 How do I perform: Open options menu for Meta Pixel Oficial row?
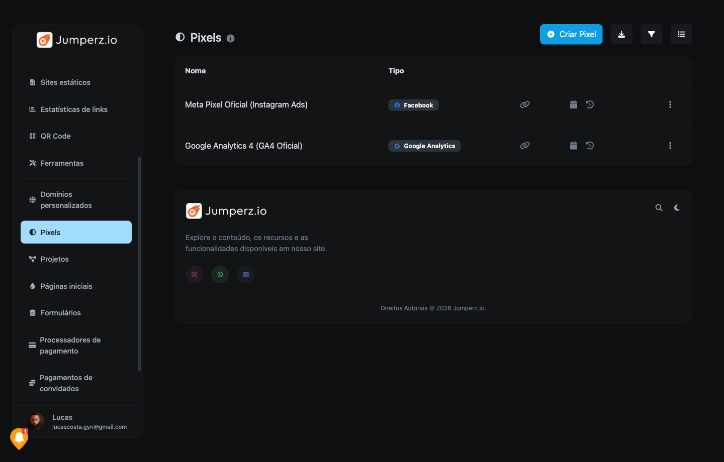tap(670, 104)
